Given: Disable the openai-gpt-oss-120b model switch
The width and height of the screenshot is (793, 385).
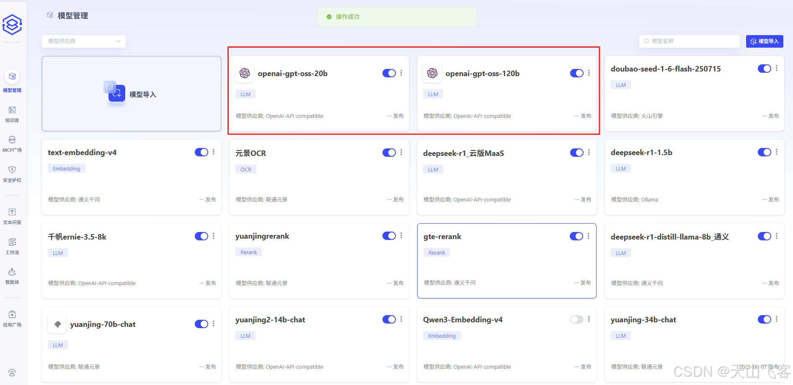Looking at the screenshot, I should [x=577, y=73].
